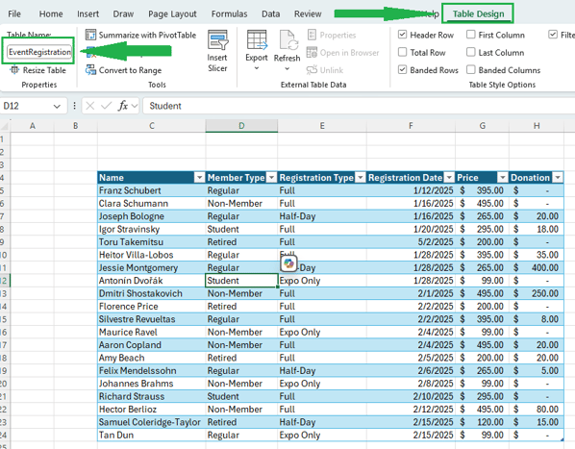575x449 pixels.
Task: Select column D header
Action: pos(241,126)
